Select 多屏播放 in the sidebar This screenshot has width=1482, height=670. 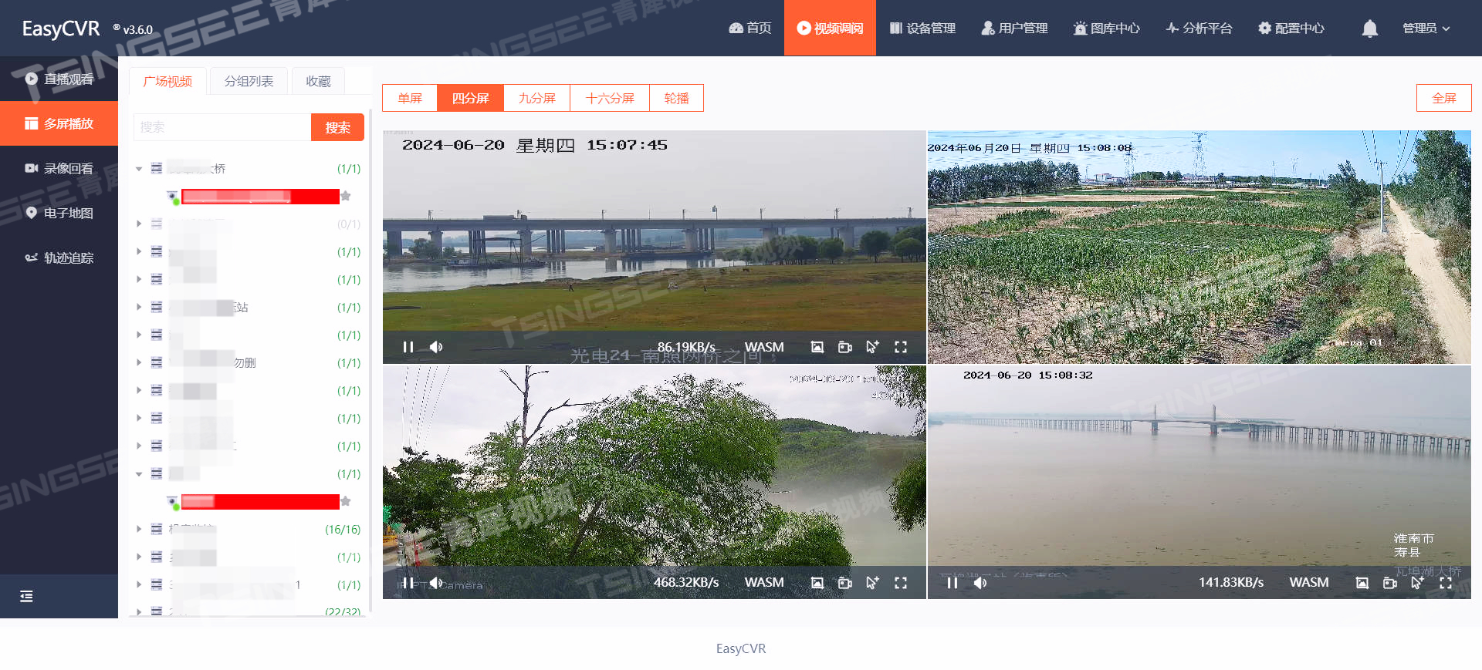[59, 123]
